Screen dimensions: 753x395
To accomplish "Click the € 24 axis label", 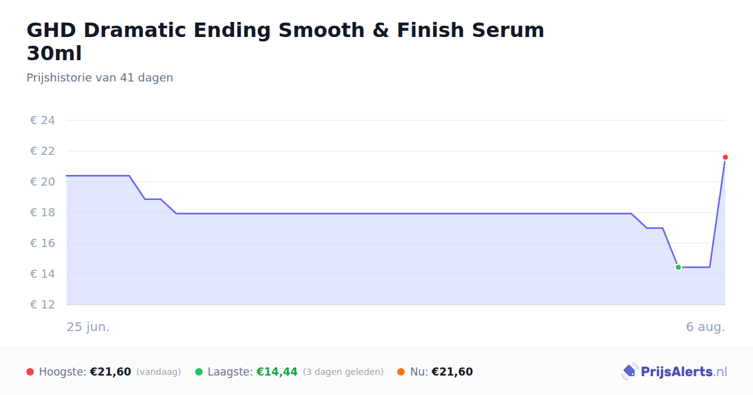I will [x=43, y=120].
